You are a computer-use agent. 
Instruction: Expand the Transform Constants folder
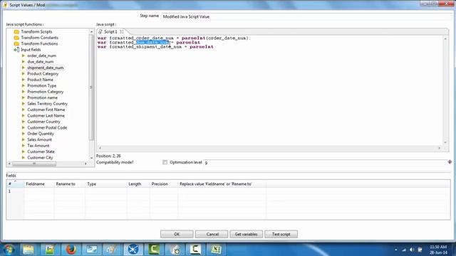click(x=39, y=38)
